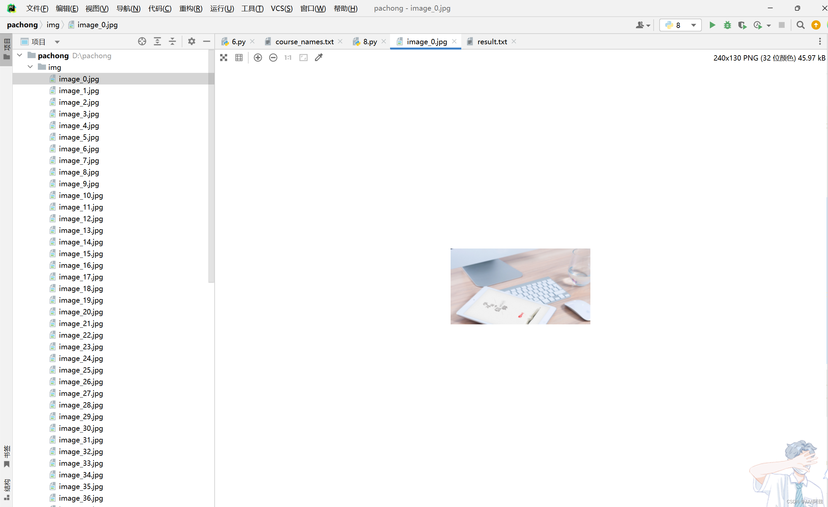Click the desk photo image preview
828x507 pixels.
click(520, 286)
